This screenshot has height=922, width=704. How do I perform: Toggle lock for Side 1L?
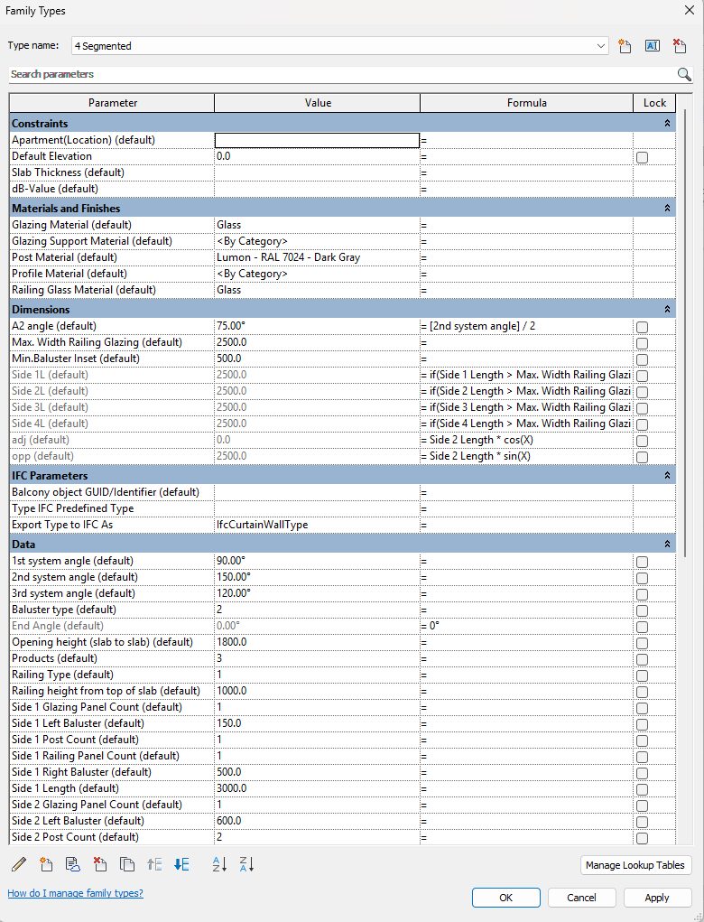(642, 376)
